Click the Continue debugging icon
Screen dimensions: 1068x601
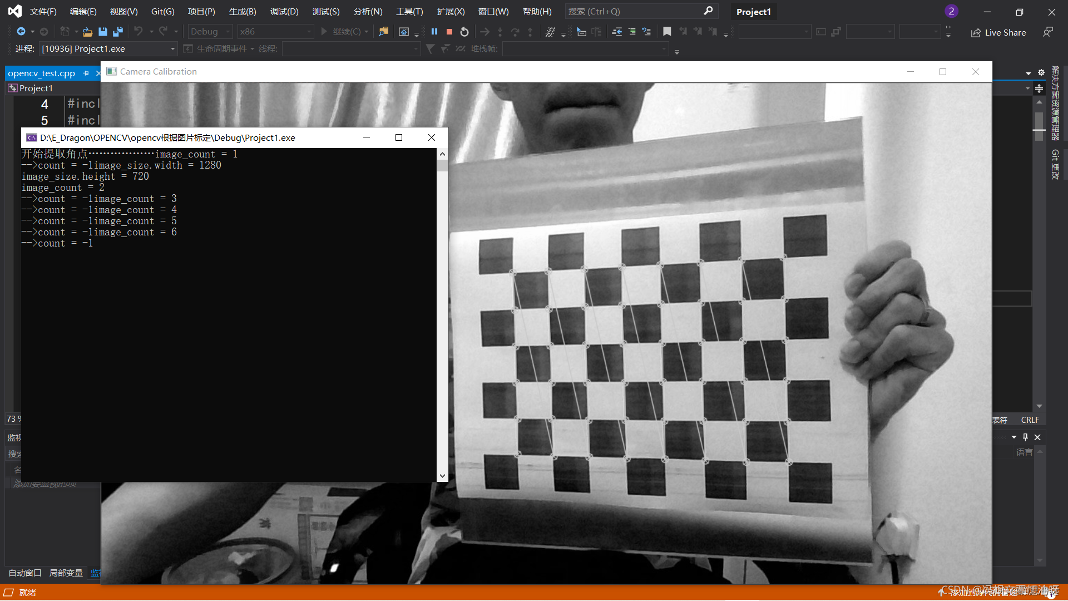pyautogui.click(x=325, y=32)
